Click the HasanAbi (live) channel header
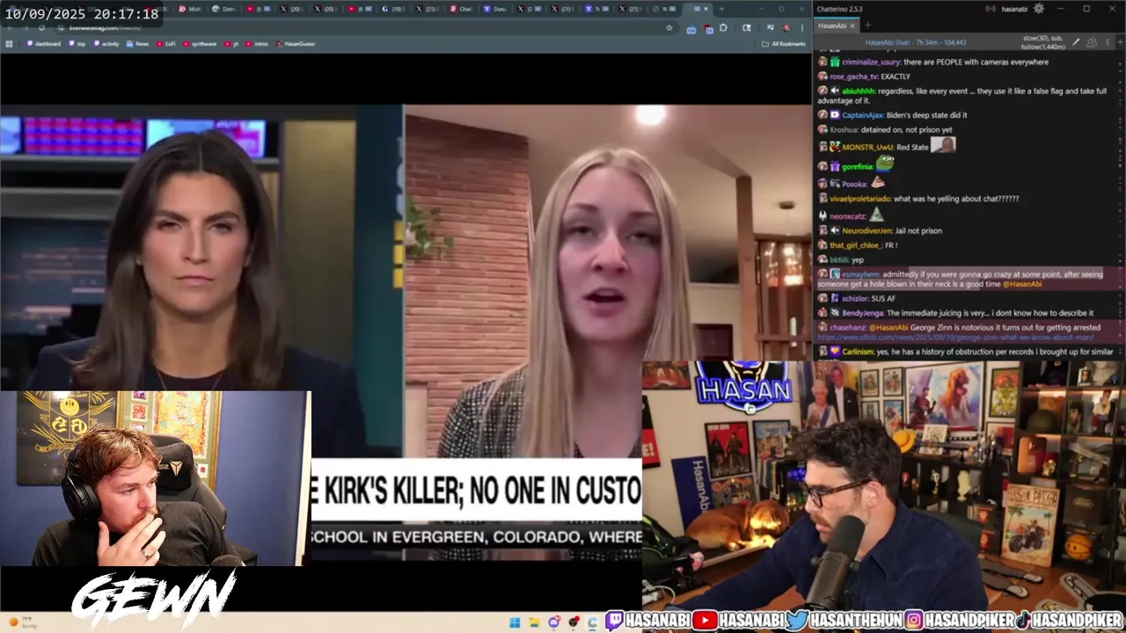1126x633 pixels. click(916, 42)
